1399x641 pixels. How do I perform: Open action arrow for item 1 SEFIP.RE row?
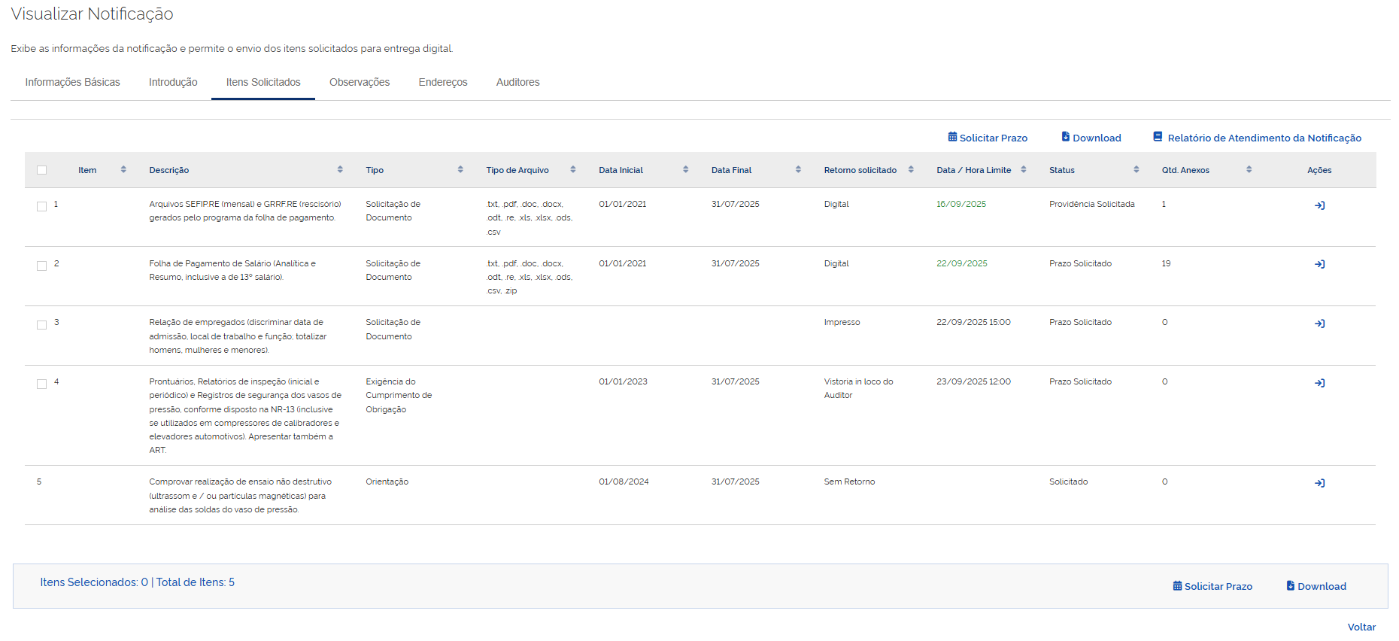(1319, 205)
